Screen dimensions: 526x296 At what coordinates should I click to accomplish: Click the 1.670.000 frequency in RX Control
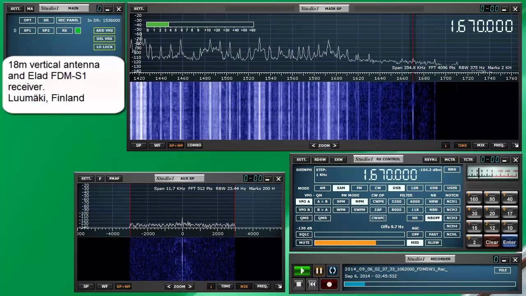390,175
